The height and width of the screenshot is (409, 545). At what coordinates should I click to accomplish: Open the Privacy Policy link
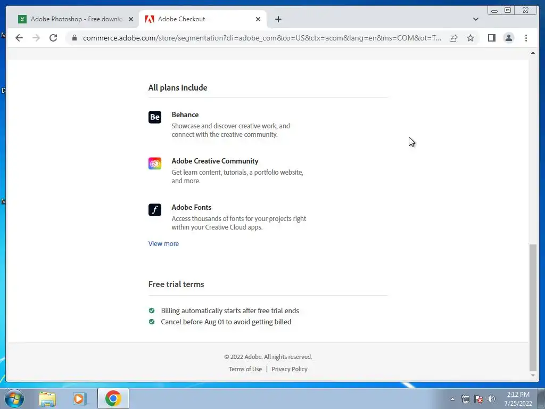[289, 369]
